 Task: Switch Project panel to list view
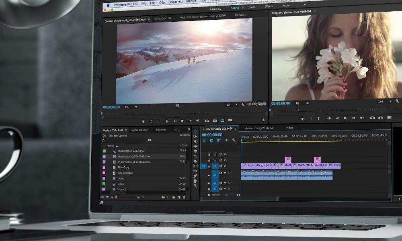point(102,197)
